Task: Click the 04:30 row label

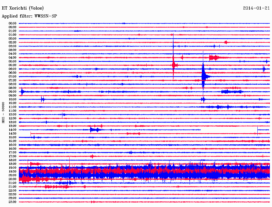Action: pyautogui.click(x=12, y=58)
